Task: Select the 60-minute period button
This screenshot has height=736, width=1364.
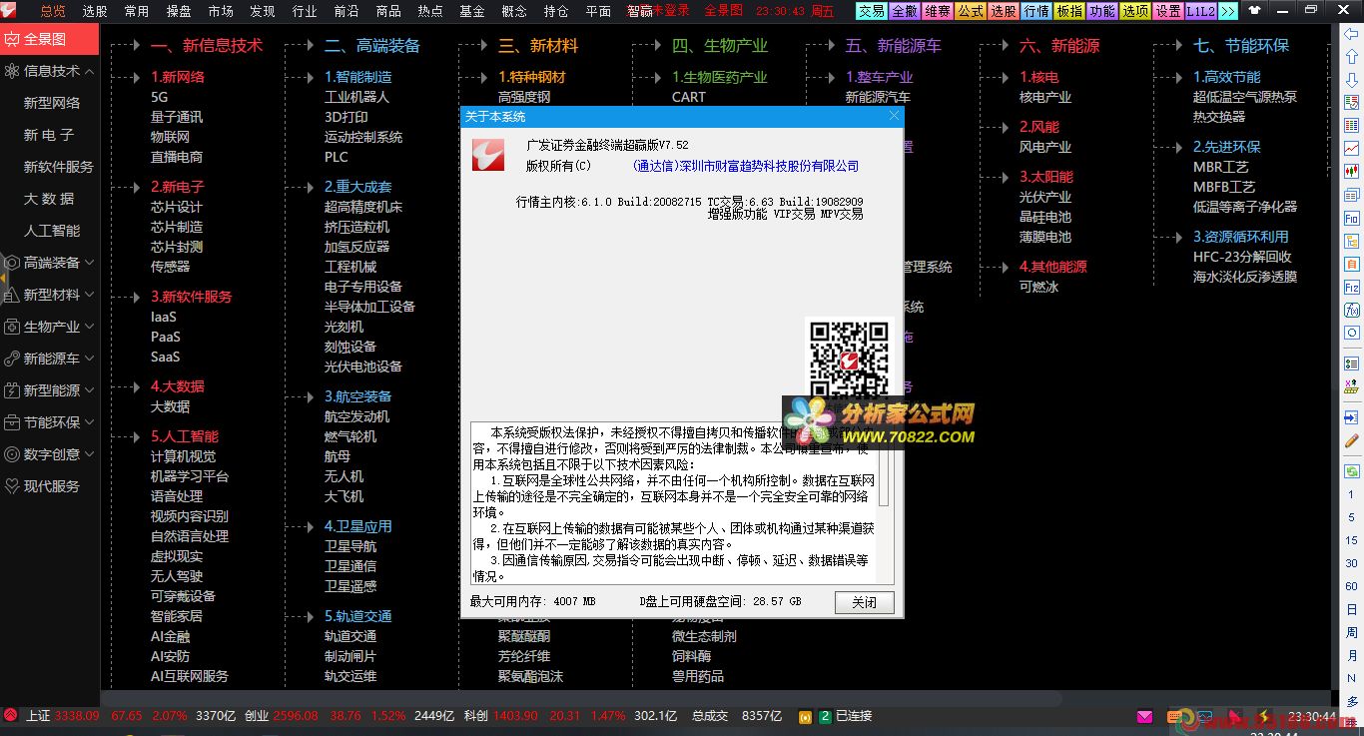Action: point(1351,586)
